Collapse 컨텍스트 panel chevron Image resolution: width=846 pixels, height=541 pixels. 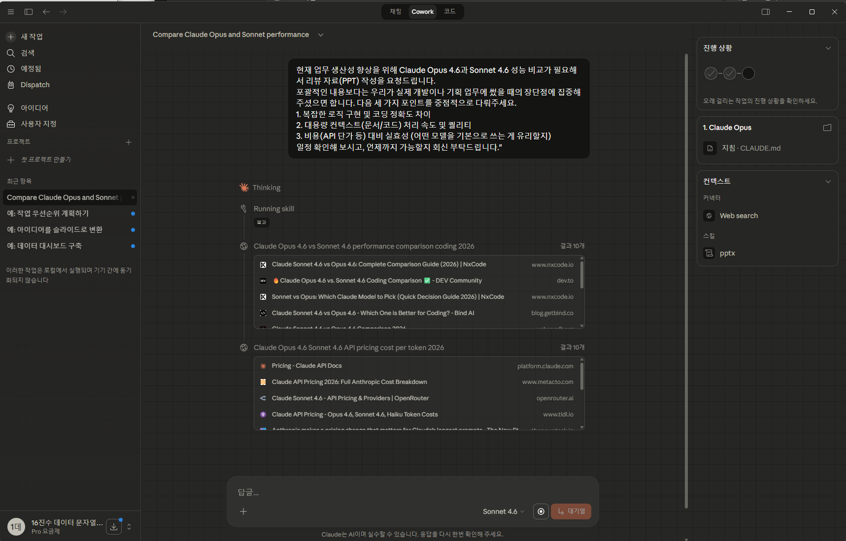tap(828, 182)
